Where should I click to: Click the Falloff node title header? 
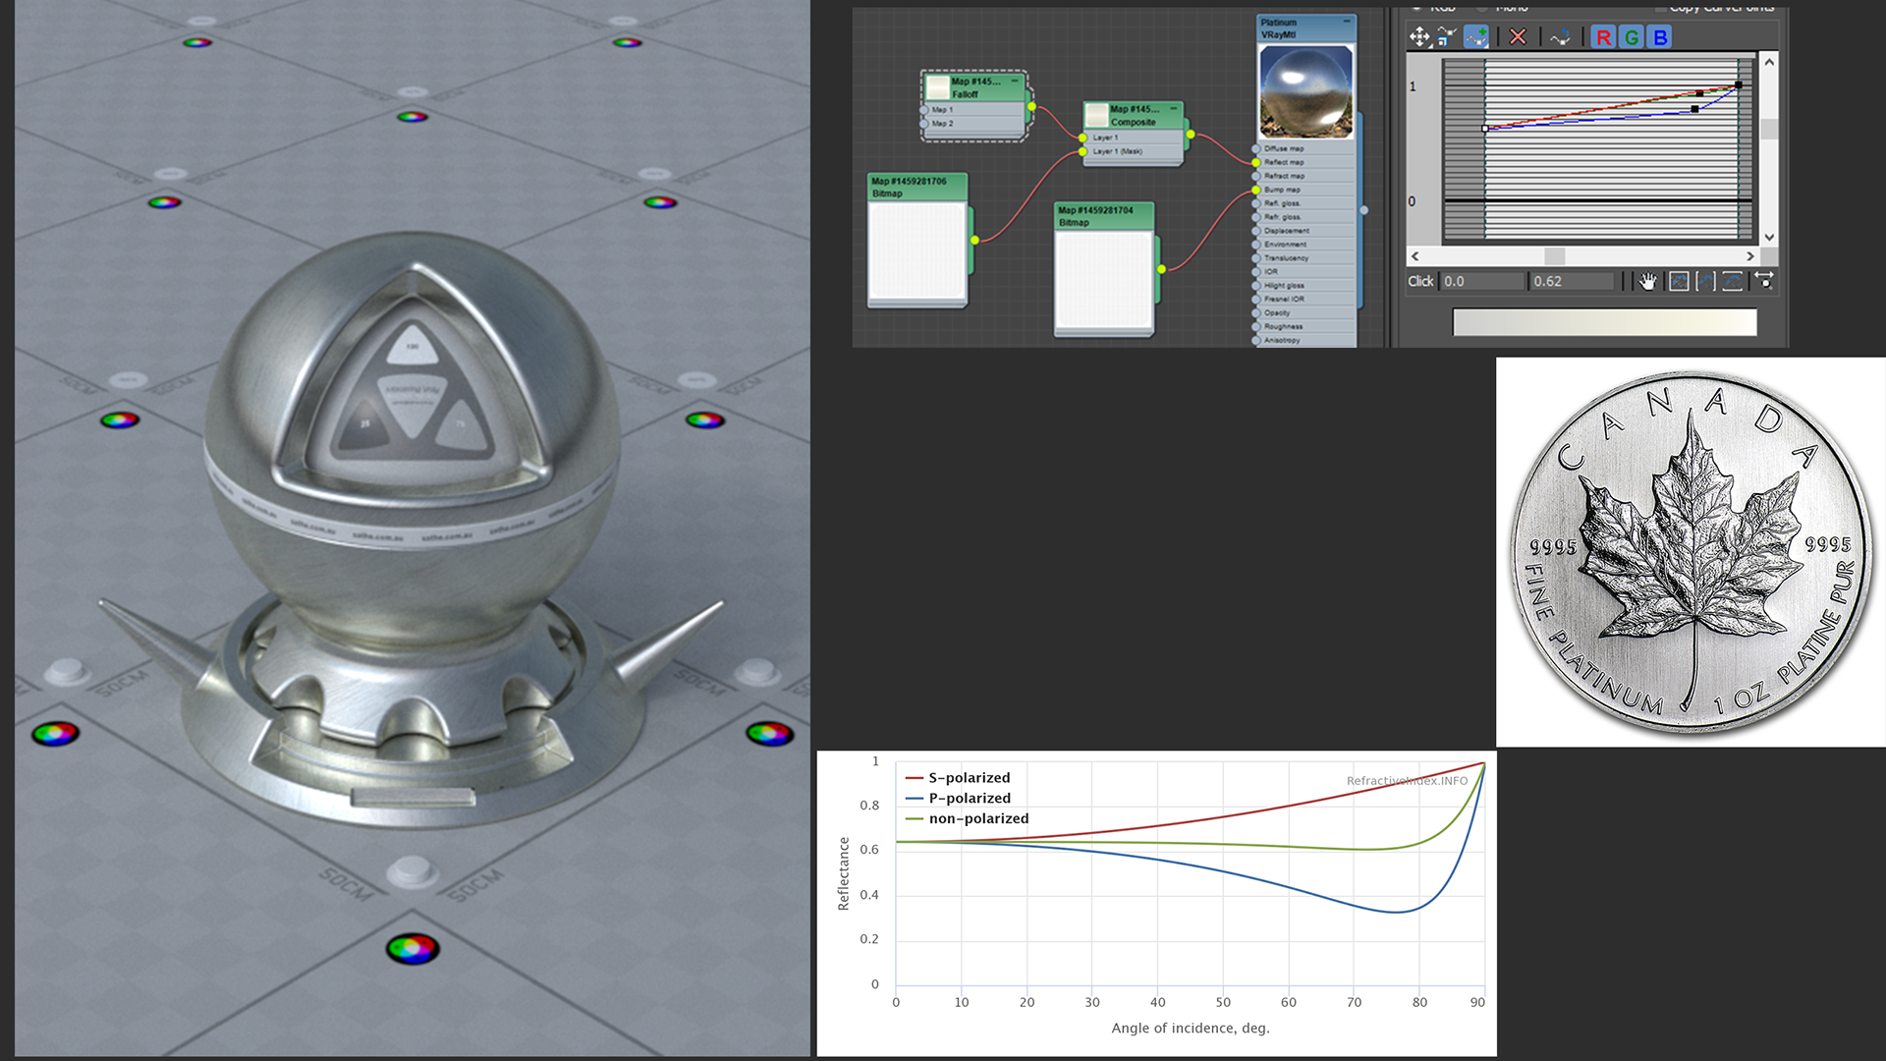[976, 87]
